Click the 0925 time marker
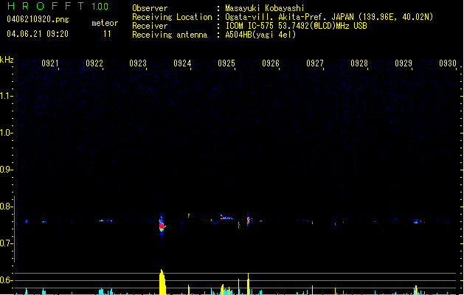This screenshot has height=295, width=464. click(226, 63)
